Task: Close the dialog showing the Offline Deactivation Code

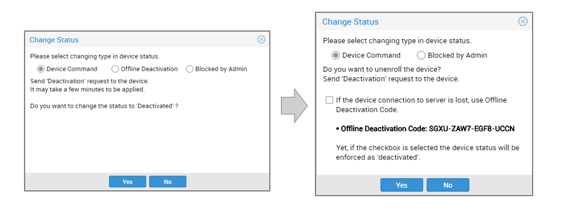Action: (522, 22)
